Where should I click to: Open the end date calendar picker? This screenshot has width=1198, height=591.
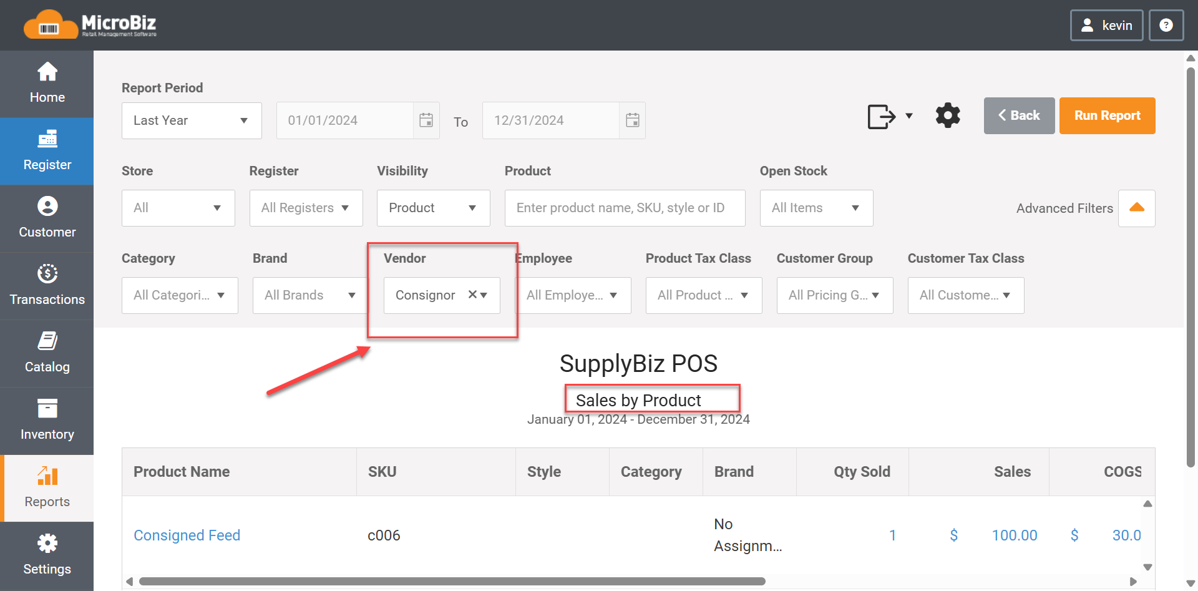click(x=633, y=120)
